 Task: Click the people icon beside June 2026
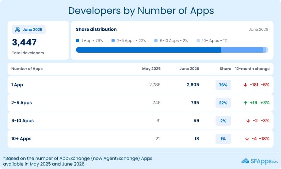coord(18,30)
